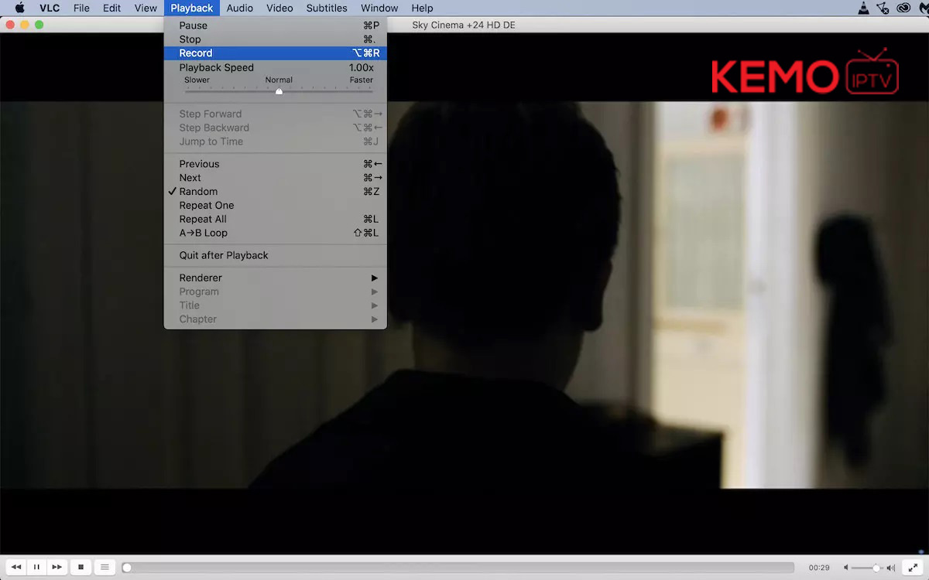Click the rewind button in the controller
This screenshot has width=929, height=580.
[15, 567]
